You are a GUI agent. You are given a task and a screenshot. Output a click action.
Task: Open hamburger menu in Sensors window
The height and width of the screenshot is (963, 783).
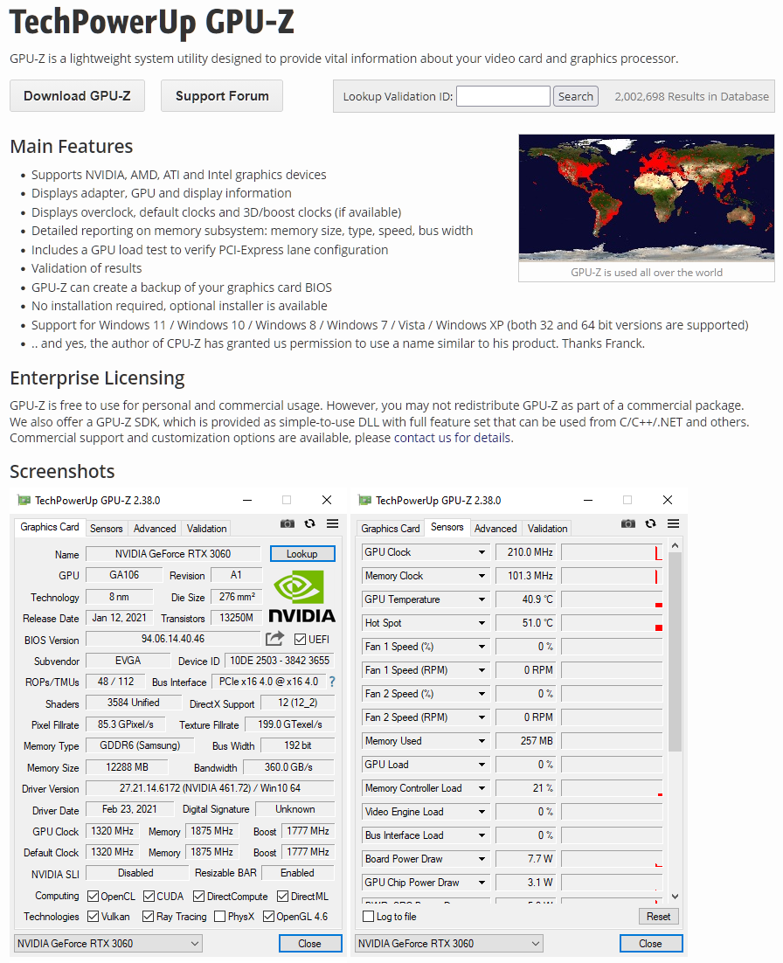point(673,523)
